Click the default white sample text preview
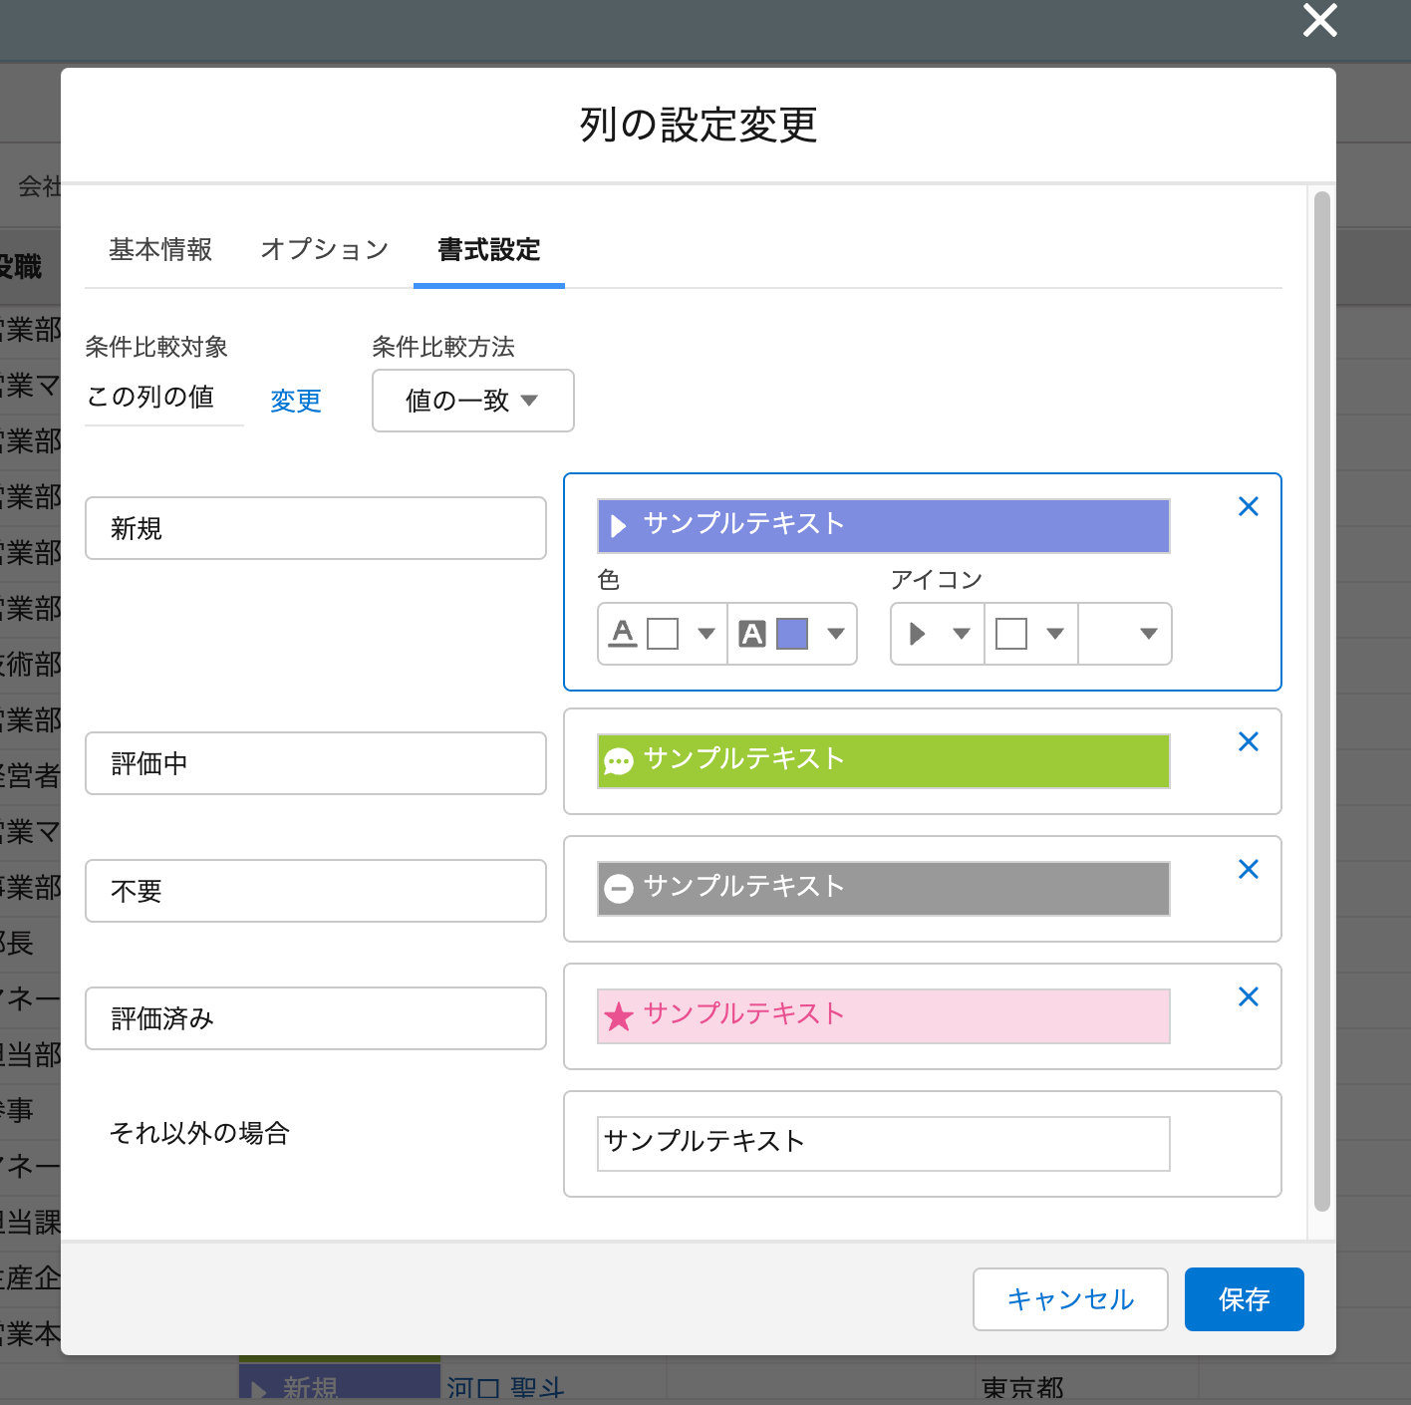The height and width of the screenshot is (1405, 1411). pyautogui.click(x=884, y=1144)
